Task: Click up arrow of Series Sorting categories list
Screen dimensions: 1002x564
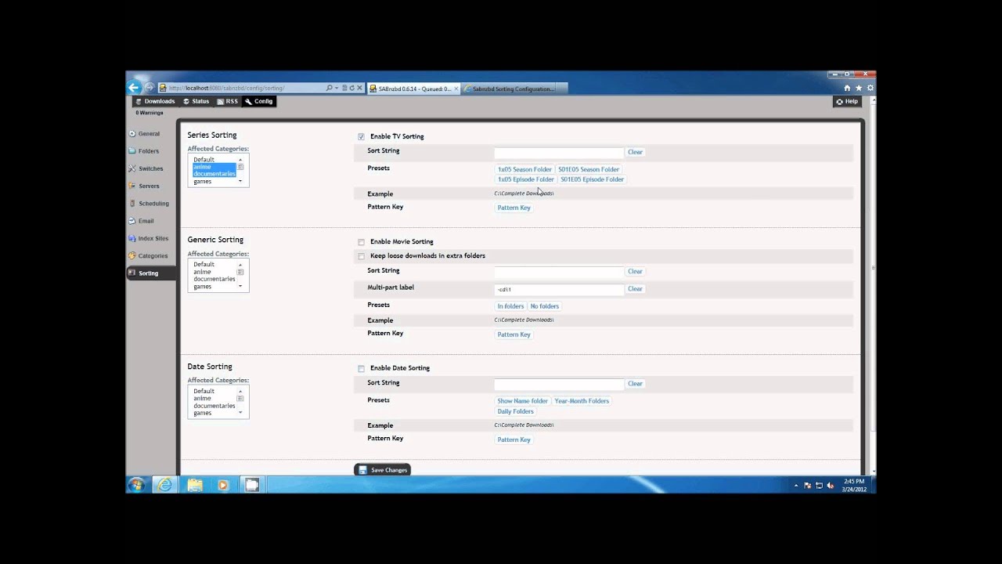Action: [x=240, y=159]
